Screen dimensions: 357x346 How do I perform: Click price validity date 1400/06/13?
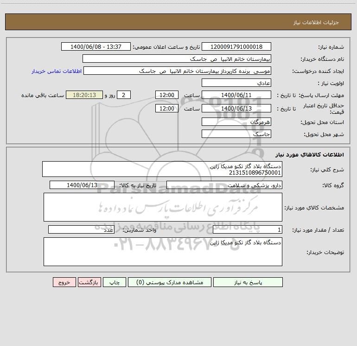coord(236,108)
